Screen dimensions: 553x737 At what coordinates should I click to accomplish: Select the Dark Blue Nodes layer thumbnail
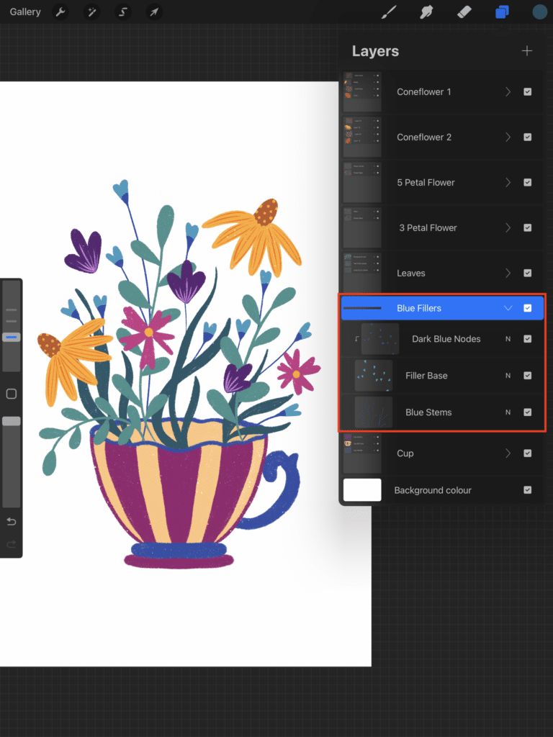(380, 339)
